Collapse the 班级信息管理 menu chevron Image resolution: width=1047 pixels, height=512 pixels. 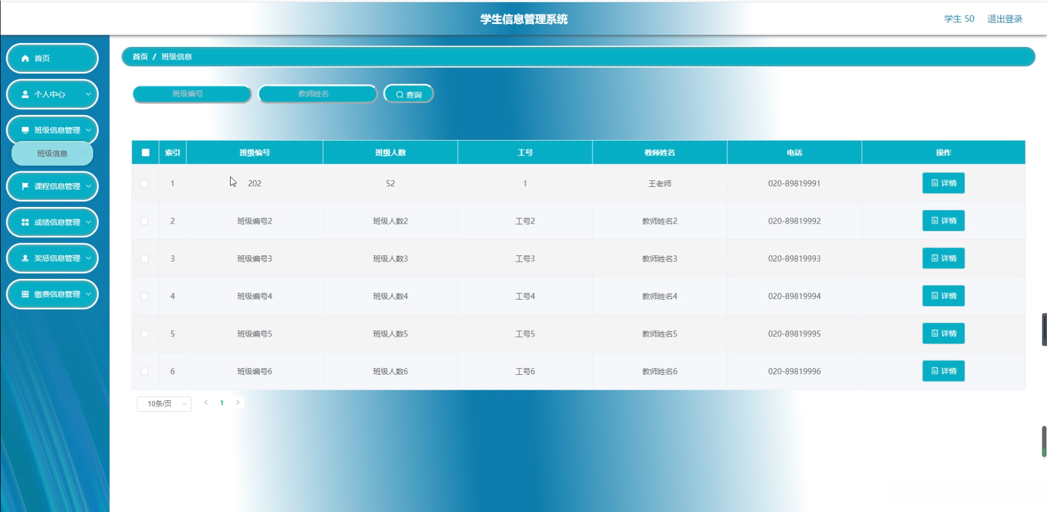pyautogui.click(x=88, y=130)
